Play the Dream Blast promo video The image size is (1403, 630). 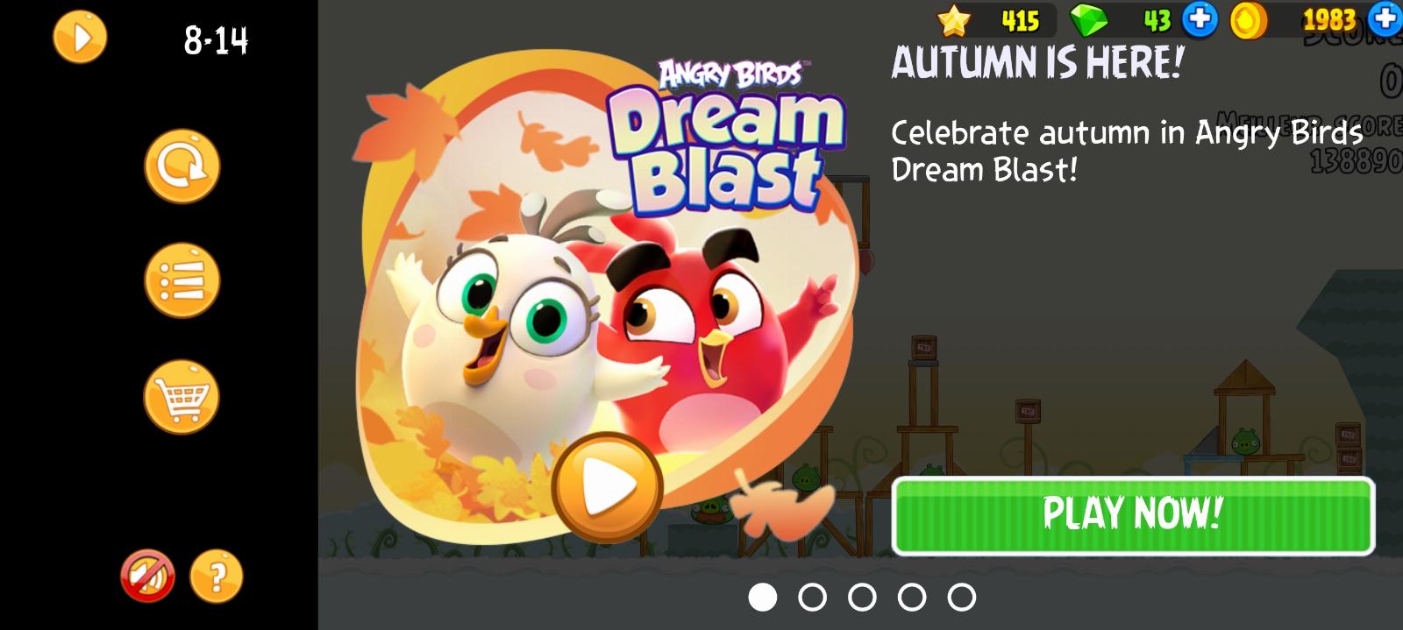point(607,486)
